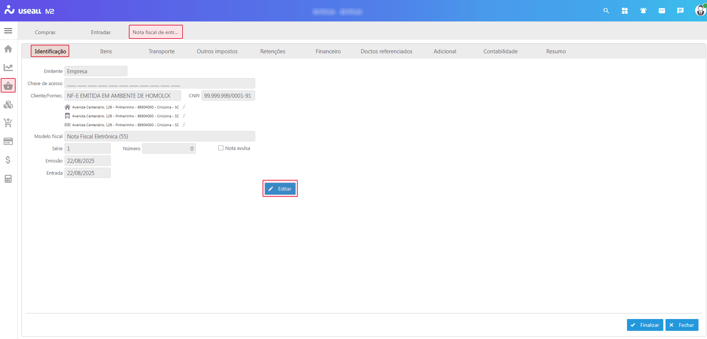Click the cart with plus sidebar icon
The image size is (707, 339).
tap(8, 122)
